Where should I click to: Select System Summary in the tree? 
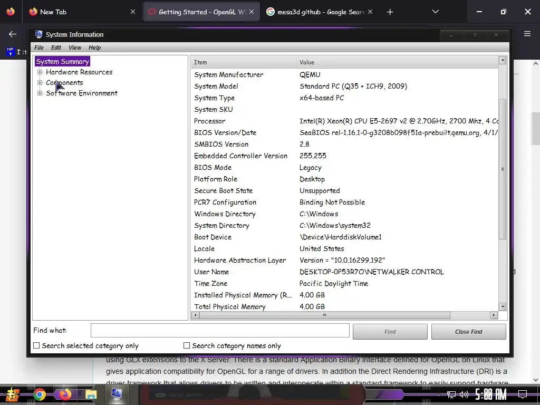(62, 61)
